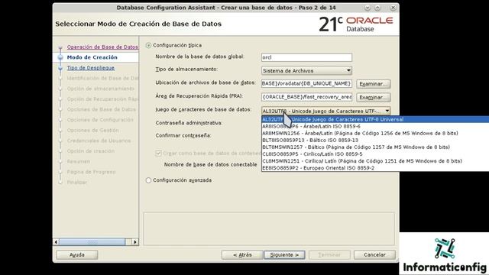Image resolution: width=489 pixels, height=275 pixels.
Task: Choose BLT8ISO8859P13 Báltico ISO 8859-13 option
Action: [375, 140]
